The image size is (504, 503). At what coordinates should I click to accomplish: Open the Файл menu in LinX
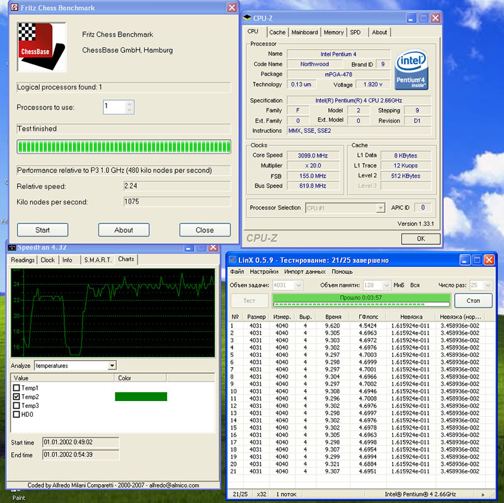coord(237,271)
